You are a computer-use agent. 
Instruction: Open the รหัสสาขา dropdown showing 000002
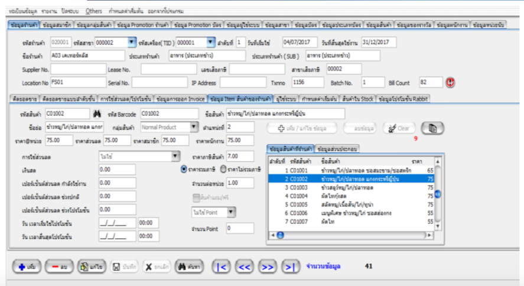point(132,43)
